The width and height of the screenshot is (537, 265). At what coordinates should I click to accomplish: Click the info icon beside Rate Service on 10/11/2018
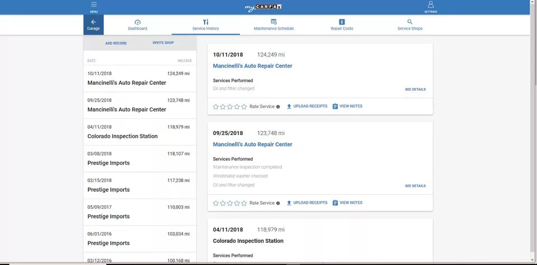[278, 107]
